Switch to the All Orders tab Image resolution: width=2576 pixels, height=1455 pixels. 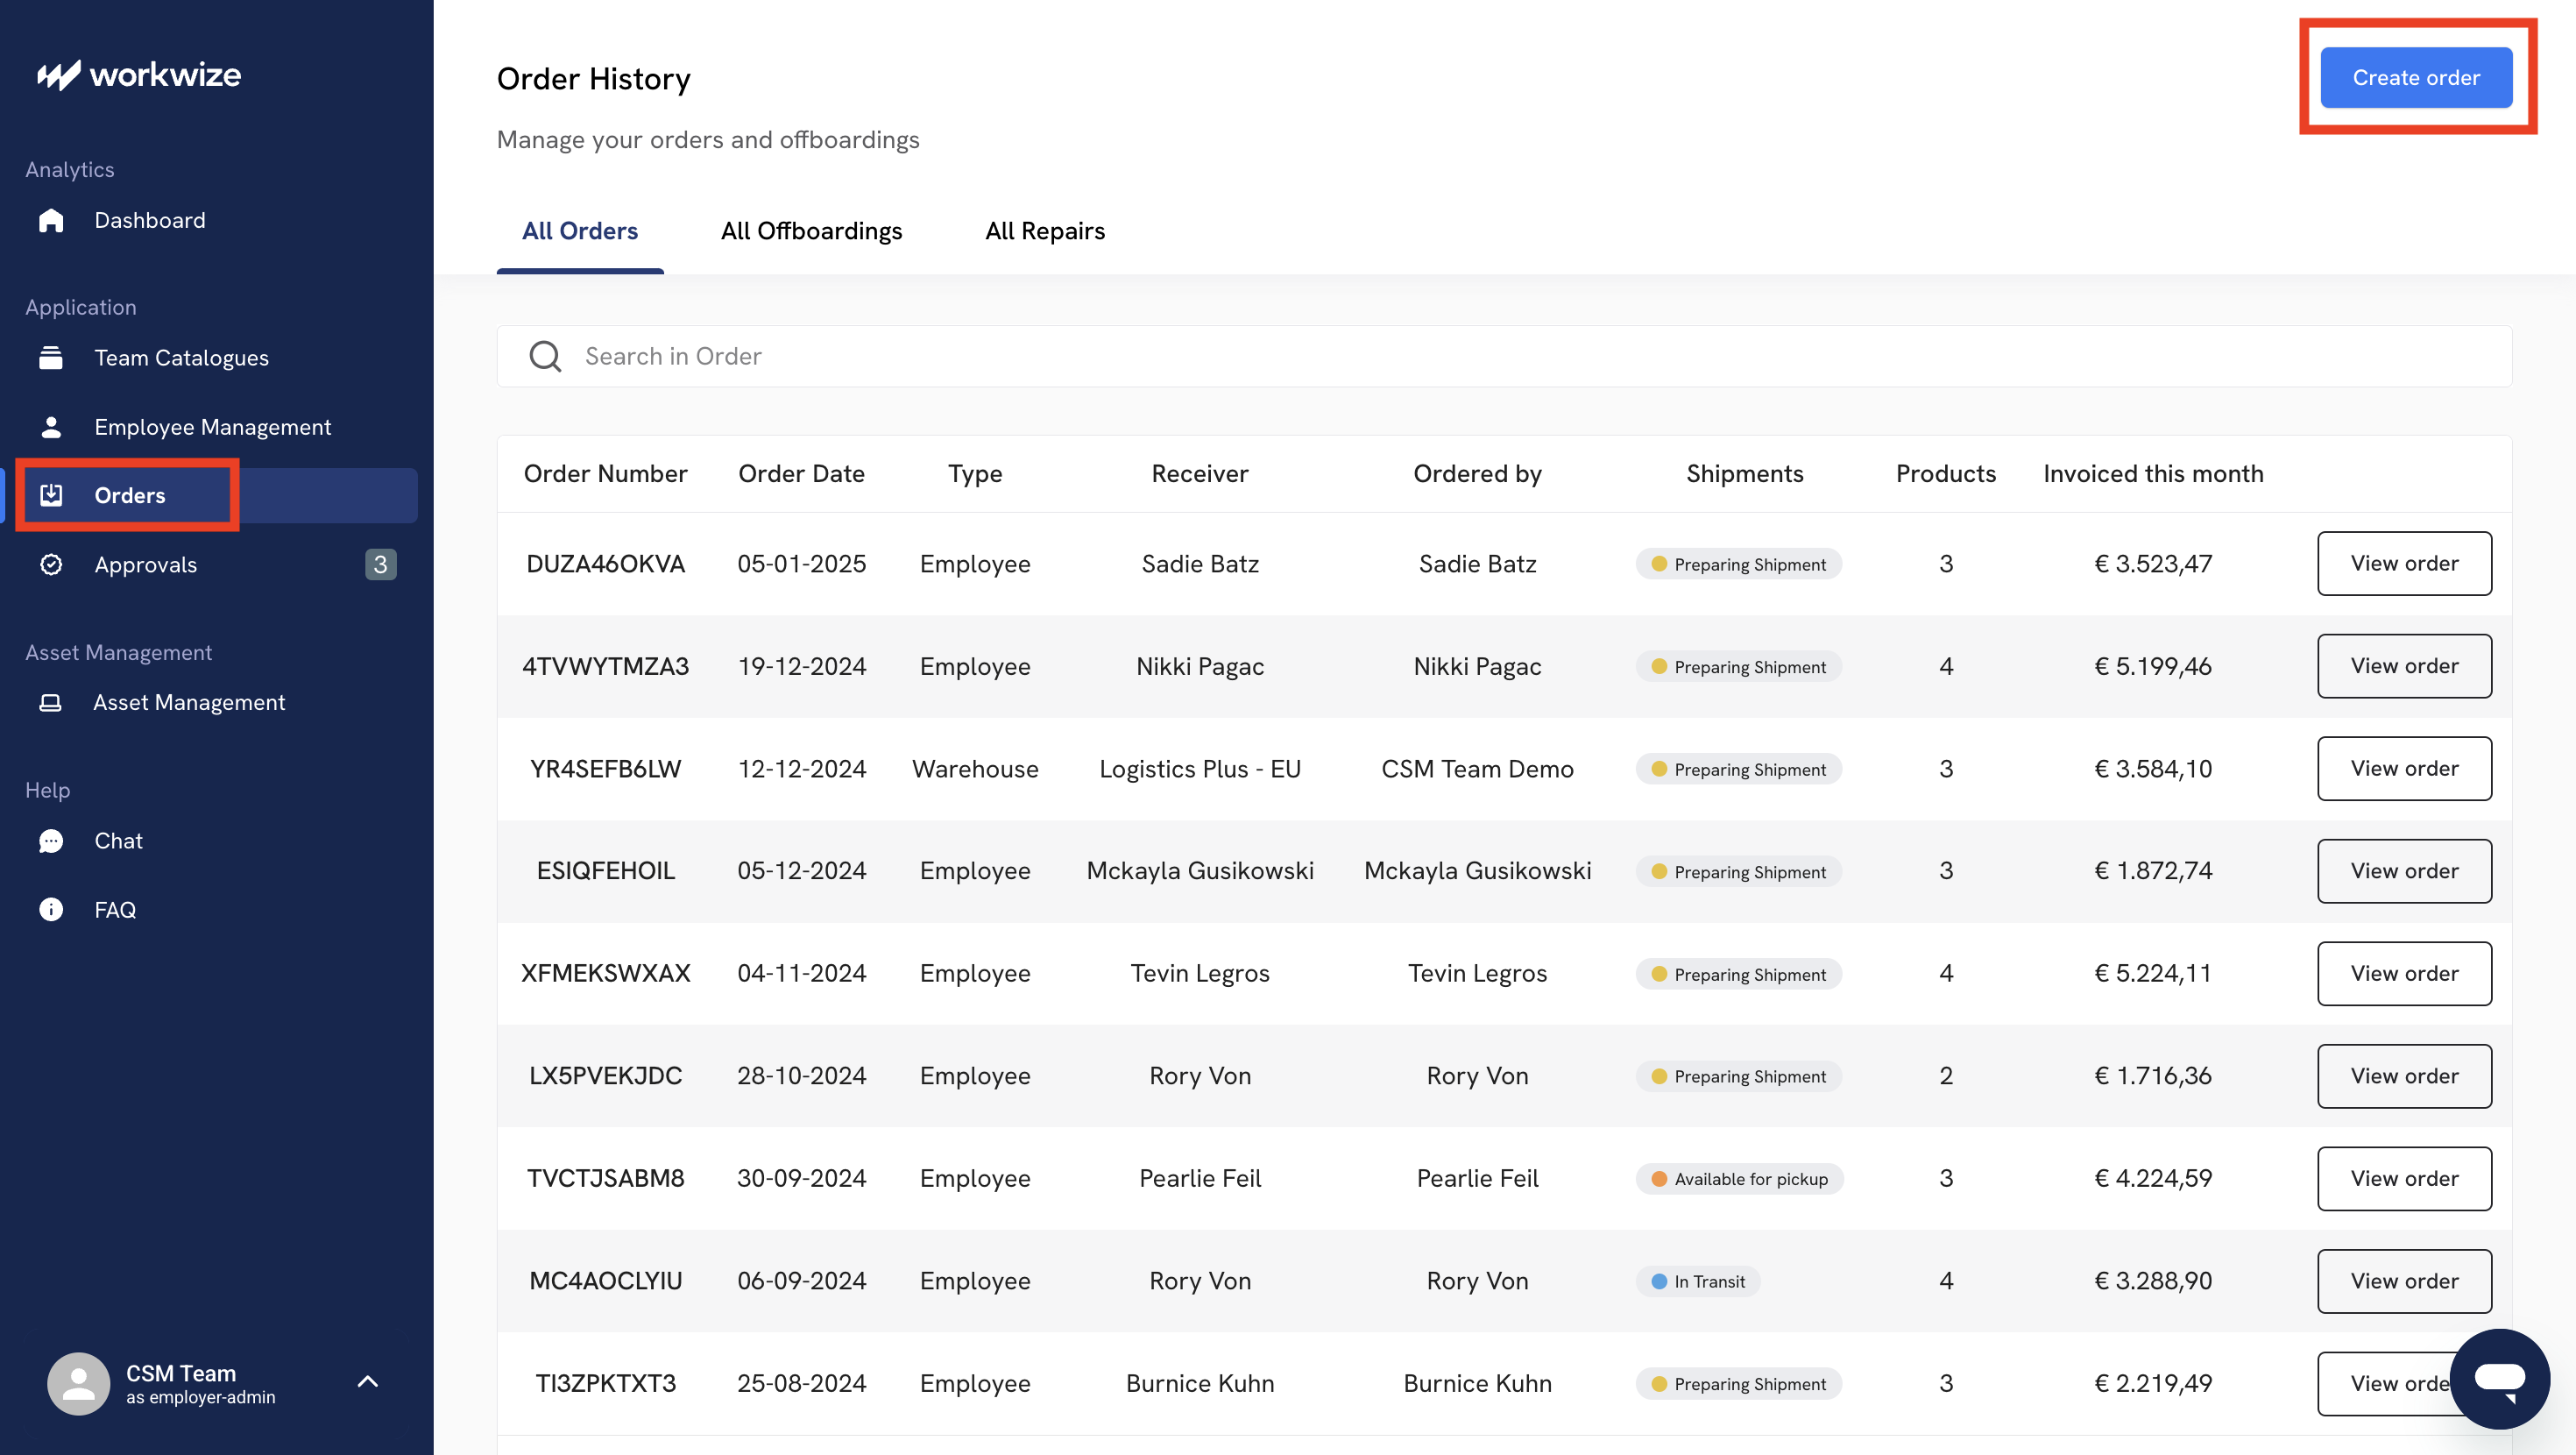(x=580, y=231)
